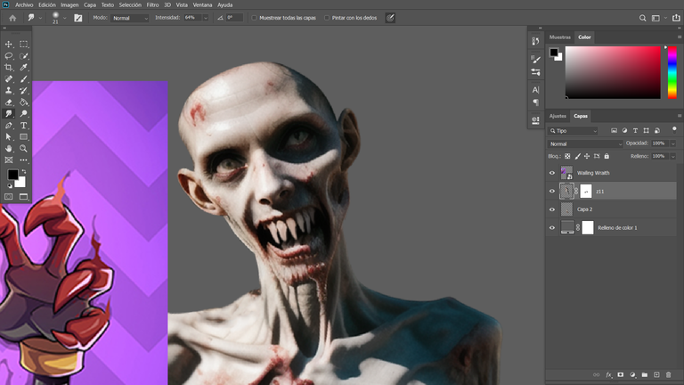
Task: Switch to the Muestras tab
Action: pos(559,37)
